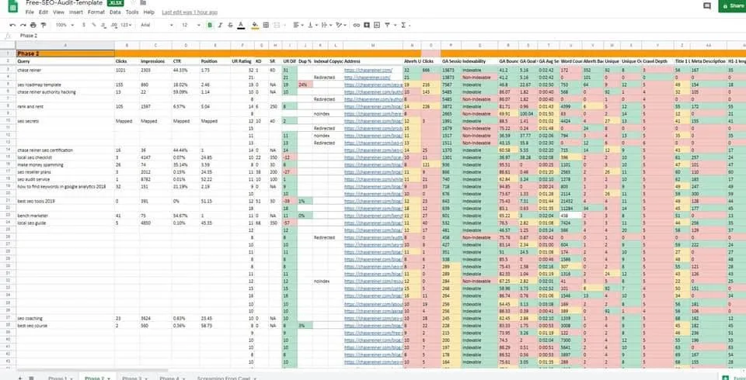This screenshot has height=380, width=746.
Task: Activate the paint format tool
Action: 44,25
